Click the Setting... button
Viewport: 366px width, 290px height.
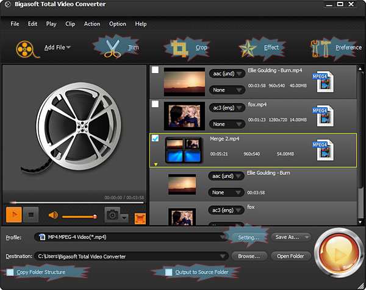249,238
